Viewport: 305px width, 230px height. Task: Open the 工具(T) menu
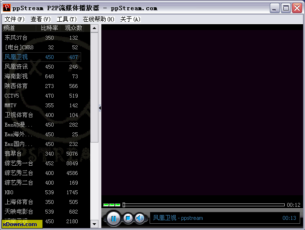click(x=67, y=19)
